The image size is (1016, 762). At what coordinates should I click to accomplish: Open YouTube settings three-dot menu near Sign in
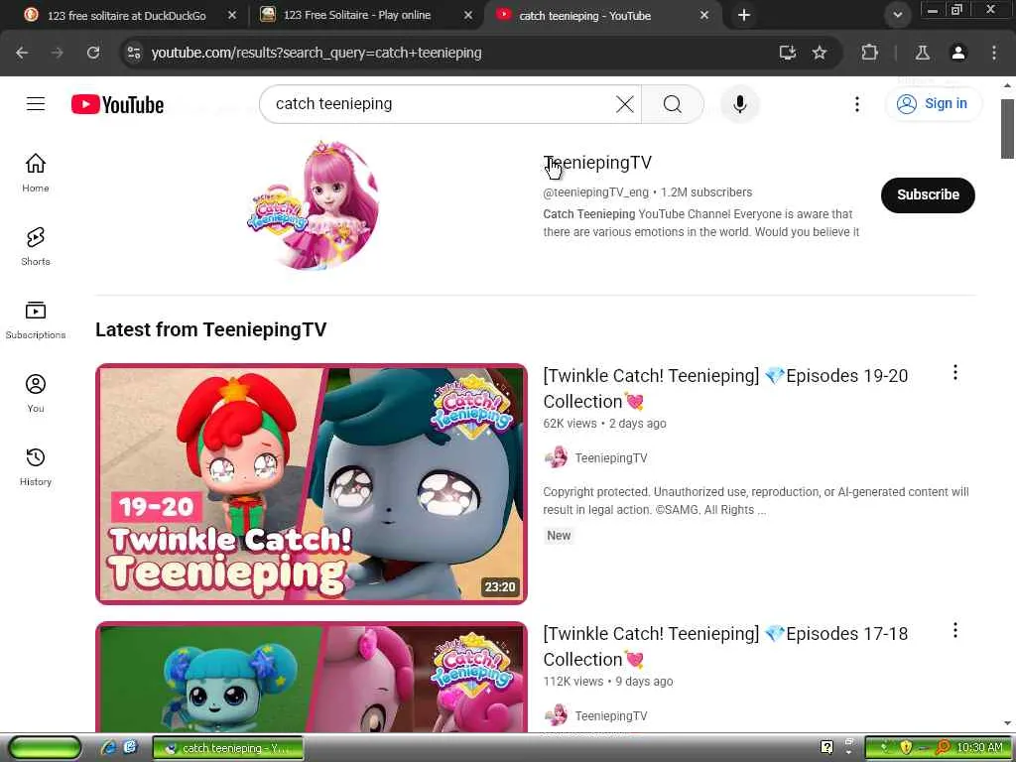pos(856,104)
